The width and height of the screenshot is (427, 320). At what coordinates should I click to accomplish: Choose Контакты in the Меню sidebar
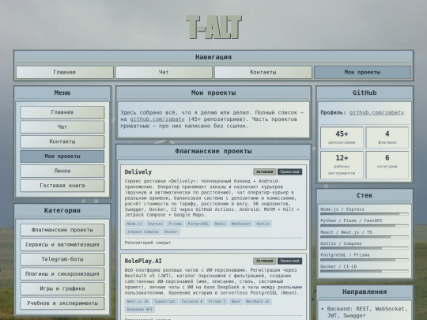pos(62,141)
